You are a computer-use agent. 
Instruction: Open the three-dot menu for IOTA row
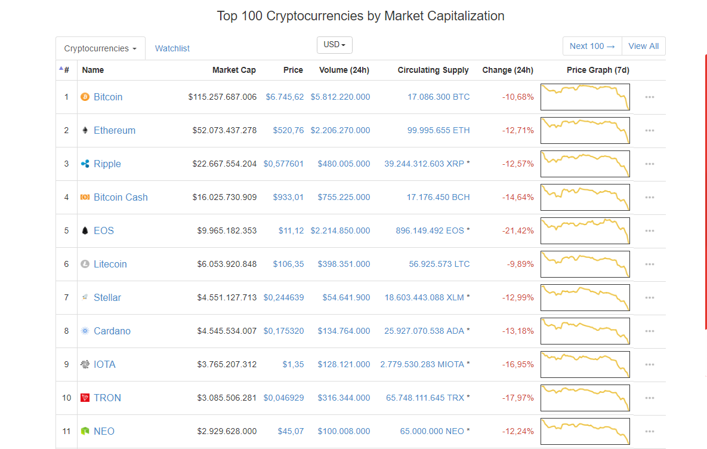tap(649, 364)
